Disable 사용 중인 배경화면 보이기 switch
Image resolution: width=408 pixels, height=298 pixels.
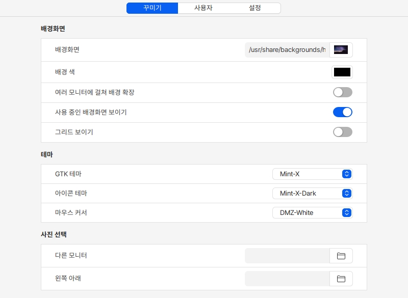tap(342, 112)
